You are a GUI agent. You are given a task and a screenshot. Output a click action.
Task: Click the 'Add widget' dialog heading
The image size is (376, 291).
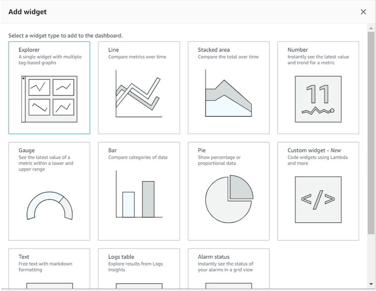[x=28, y=12]
